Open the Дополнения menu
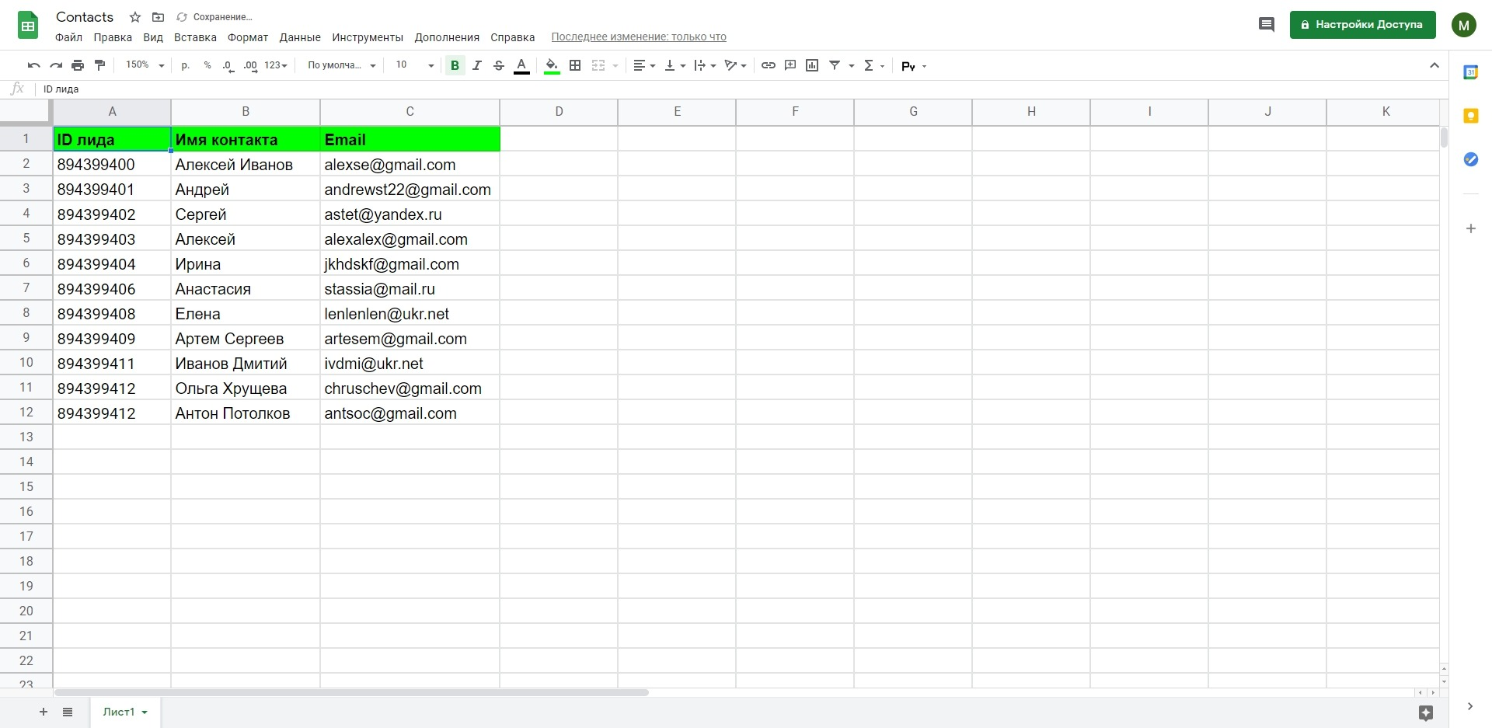 point(447,37)
